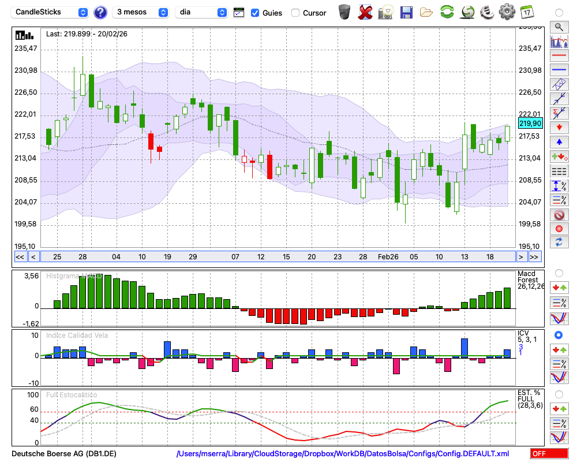
Task: Uncheck the Guies checkbox
Action: tap(254, 13)
